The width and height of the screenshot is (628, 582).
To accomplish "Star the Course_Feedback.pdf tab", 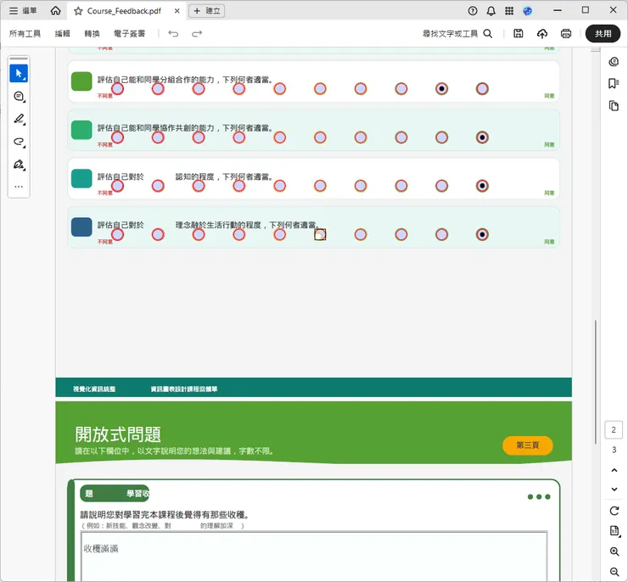I will 78,11.
